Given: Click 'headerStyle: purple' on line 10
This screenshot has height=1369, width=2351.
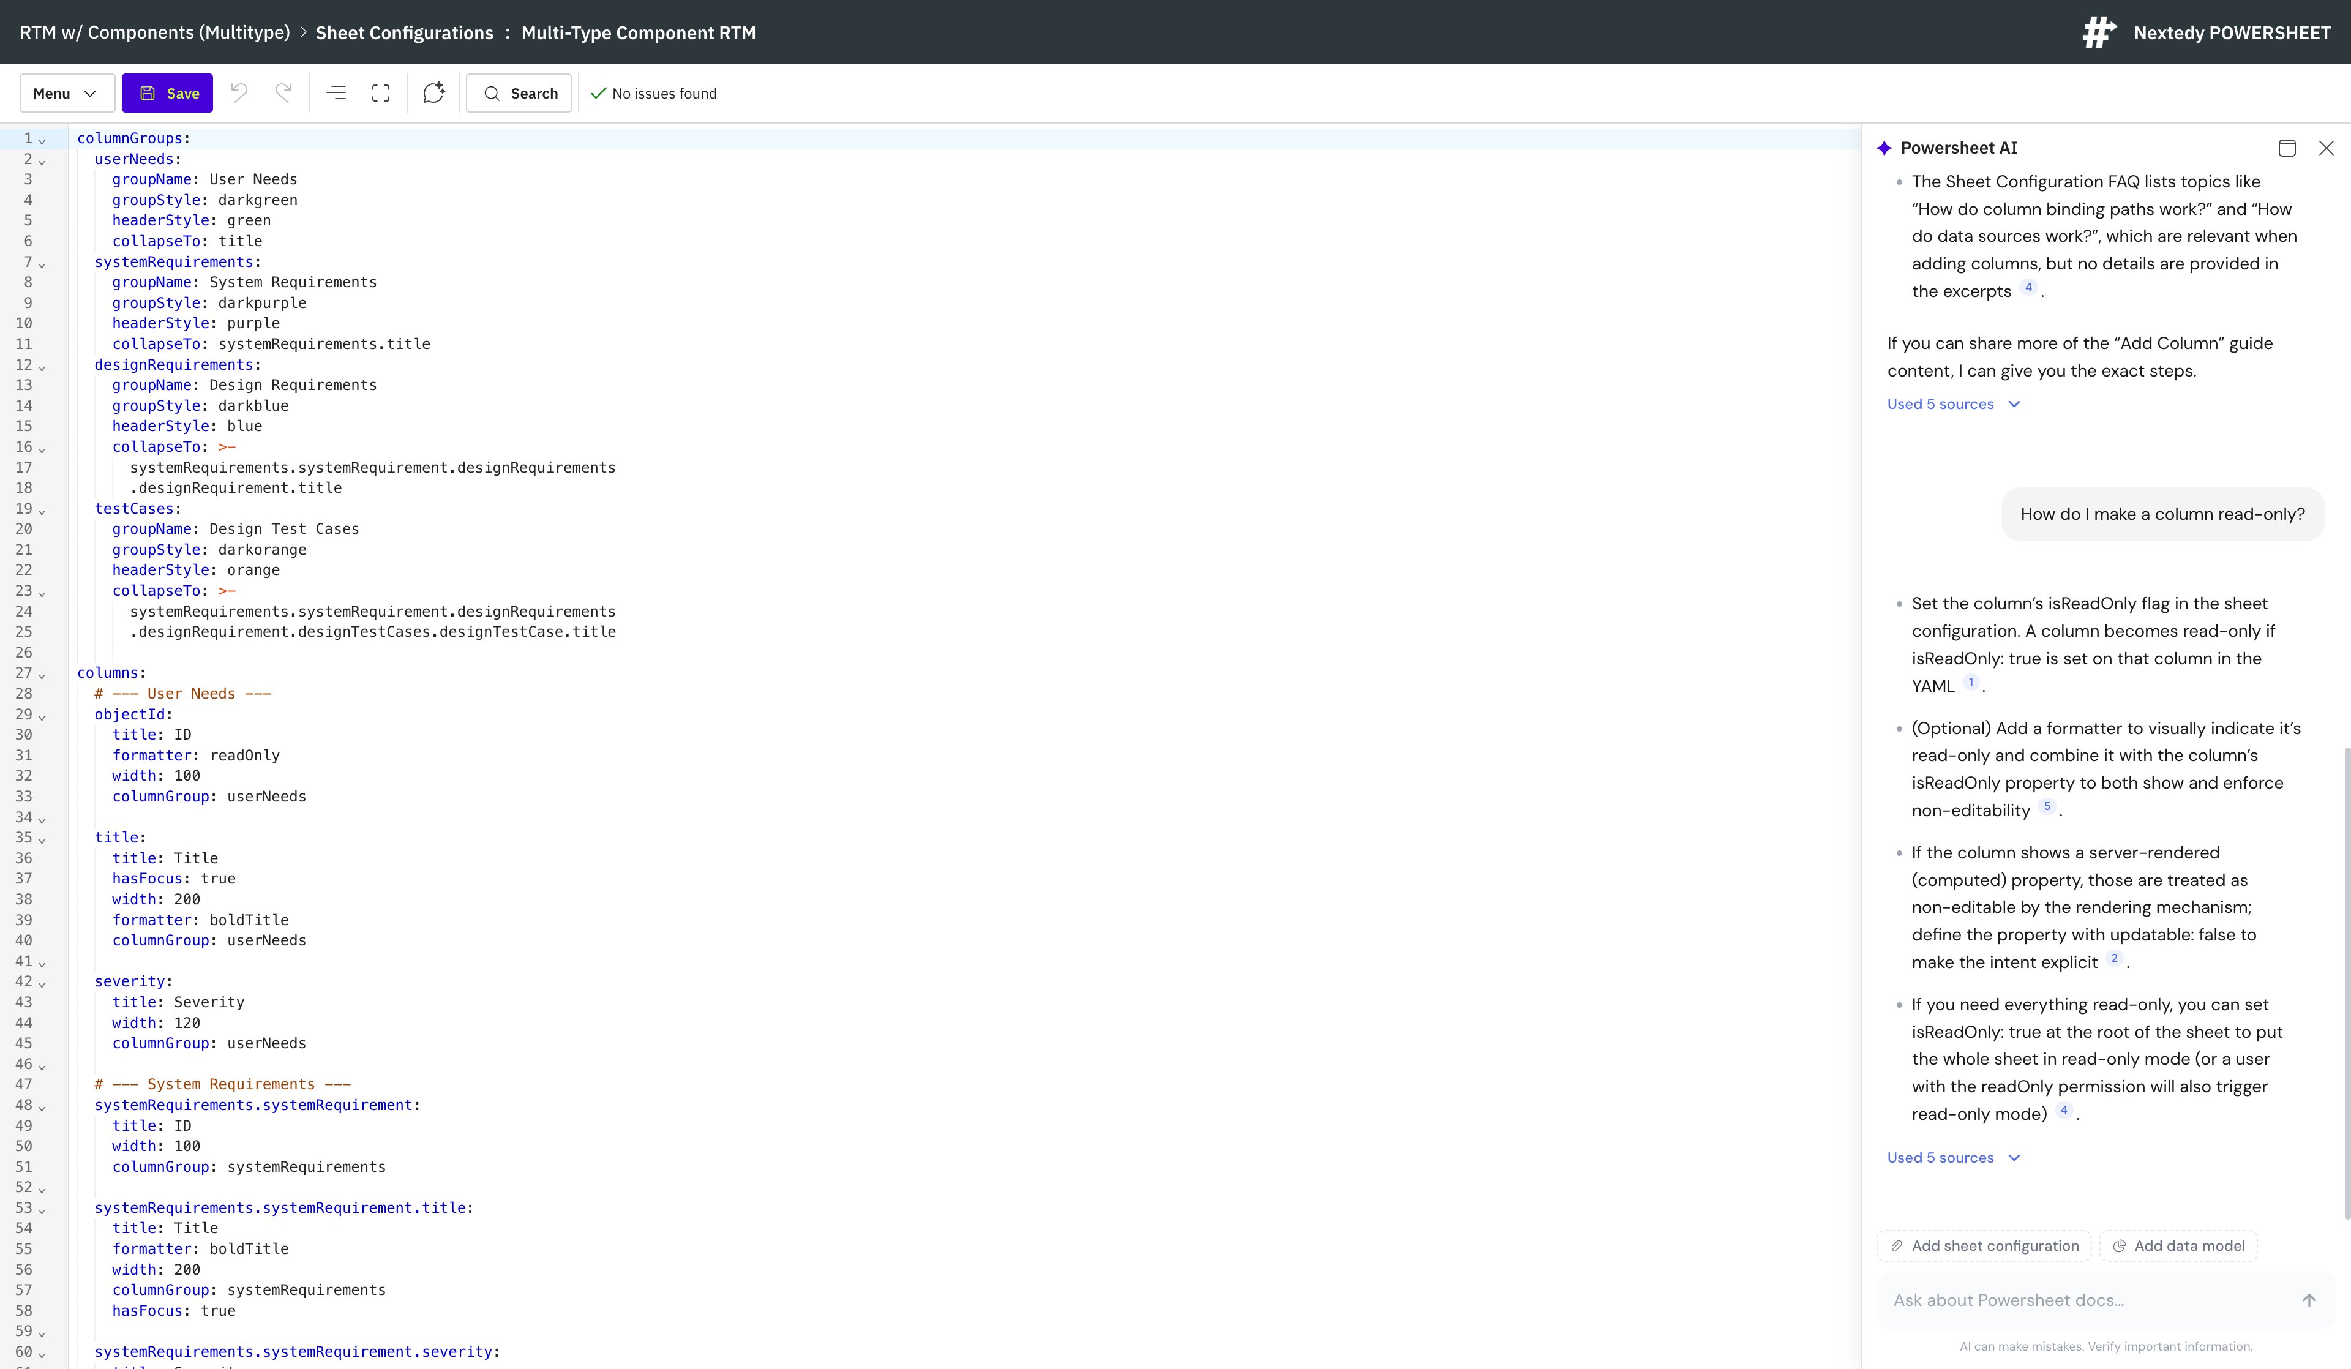Looking at the screenshot, I should pos(196,323).
